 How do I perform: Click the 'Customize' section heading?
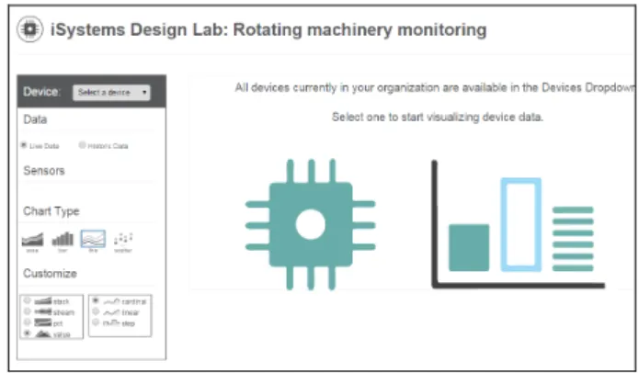click(x=50, y=273)
